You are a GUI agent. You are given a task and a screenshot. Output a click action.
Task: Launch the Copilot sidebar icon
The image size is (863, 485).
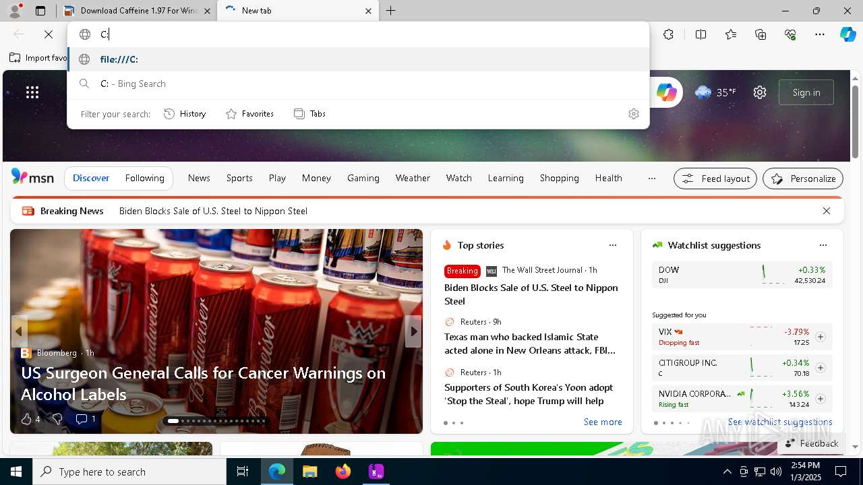tap(847, 34)
